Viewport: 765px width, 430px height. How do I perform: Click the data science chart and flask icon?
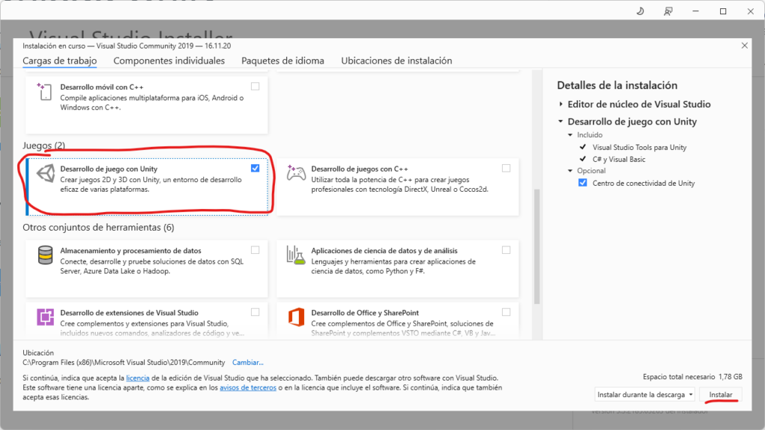point(296,255)
